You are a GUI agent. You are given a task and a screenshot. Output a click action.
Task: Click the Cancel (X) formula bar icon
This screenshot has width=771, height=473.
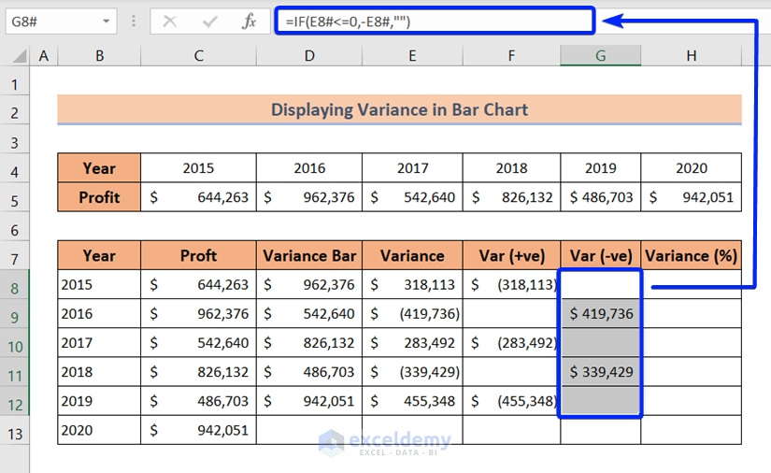[170, 21]
